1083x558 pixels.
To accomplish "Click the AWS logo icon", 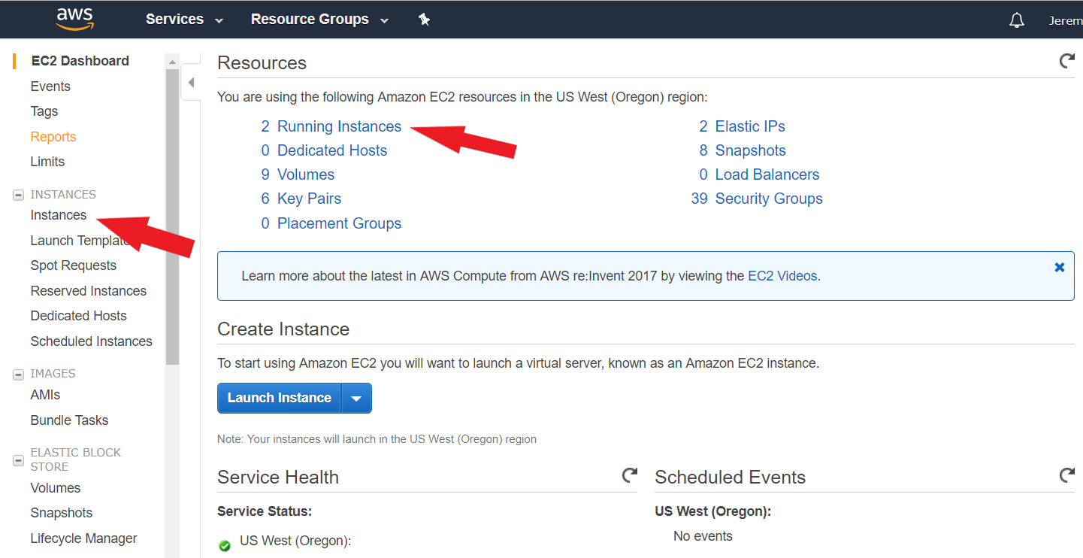I will [x=74, y=19].
